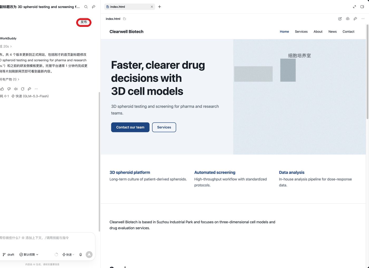Screen dimensions: 369x268
Task: Click the Contact our team button
Action: point(130,127)
